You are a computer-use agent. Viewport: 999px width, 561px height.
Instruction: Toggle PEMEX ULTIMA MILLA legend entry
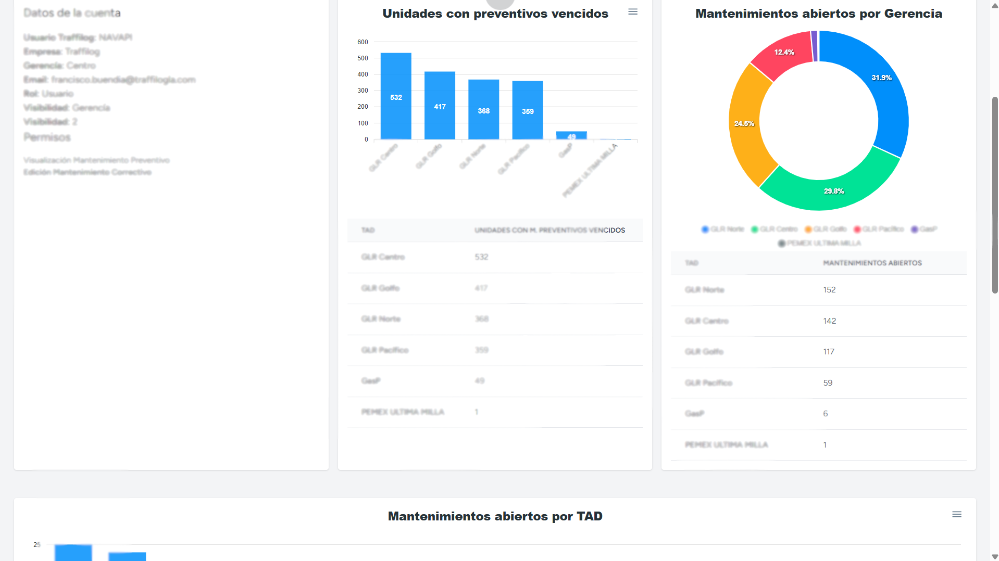click(819, 244)
